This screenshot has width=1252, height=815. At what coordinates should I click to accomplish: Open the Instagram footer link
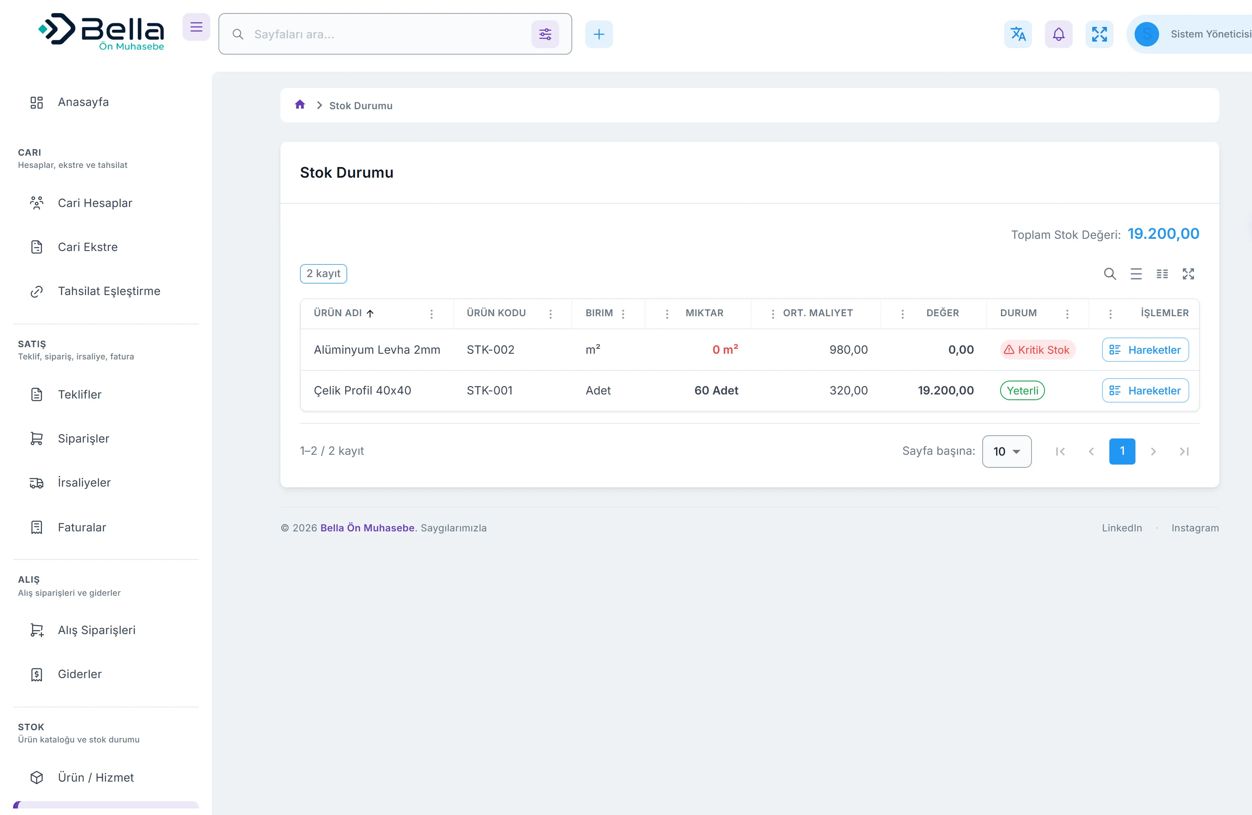pyautogui.click(x=1195, y=528)
